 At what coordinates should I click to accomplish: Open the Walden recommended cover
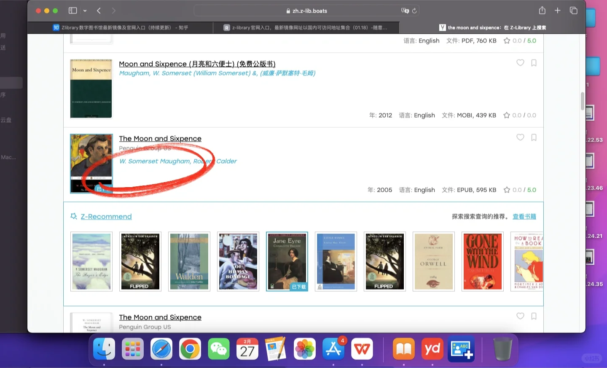coord(189,261)
